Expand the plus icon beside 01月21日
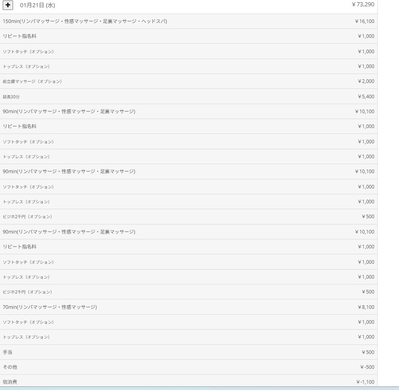This screenshot has height=390, width=399. coord(8,5)
